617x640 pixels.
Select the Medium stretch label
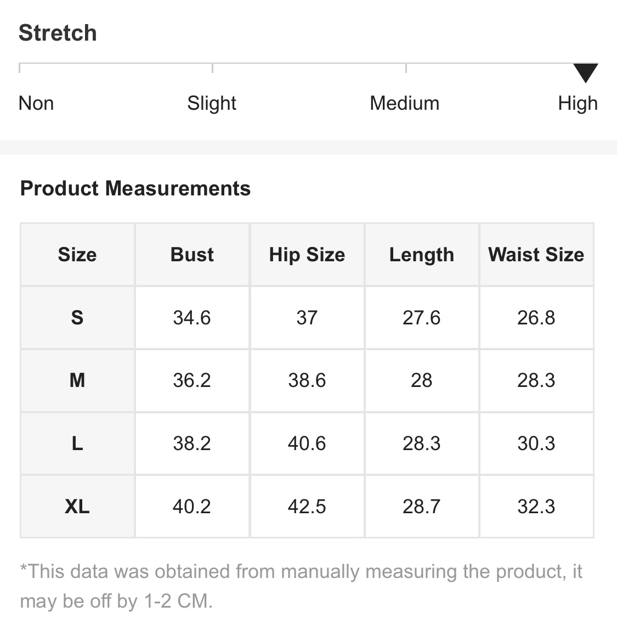[405, 103]
